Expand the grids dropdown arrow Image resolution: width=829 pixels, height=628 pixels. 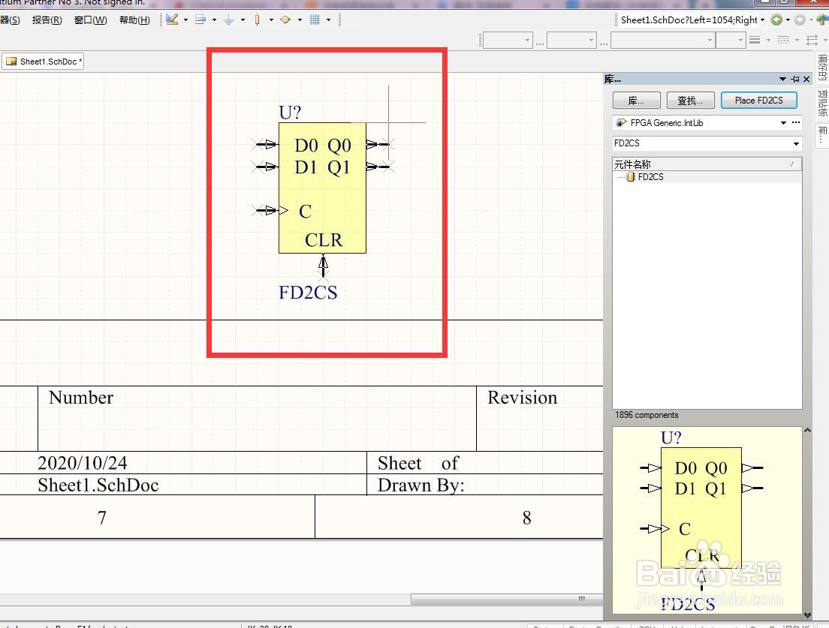[328, 20]
